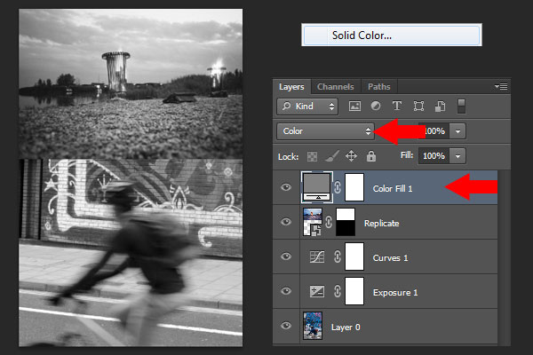Filter layers by adjustment layer icon
Screen dimensions: 533x355
pos(376,106)
